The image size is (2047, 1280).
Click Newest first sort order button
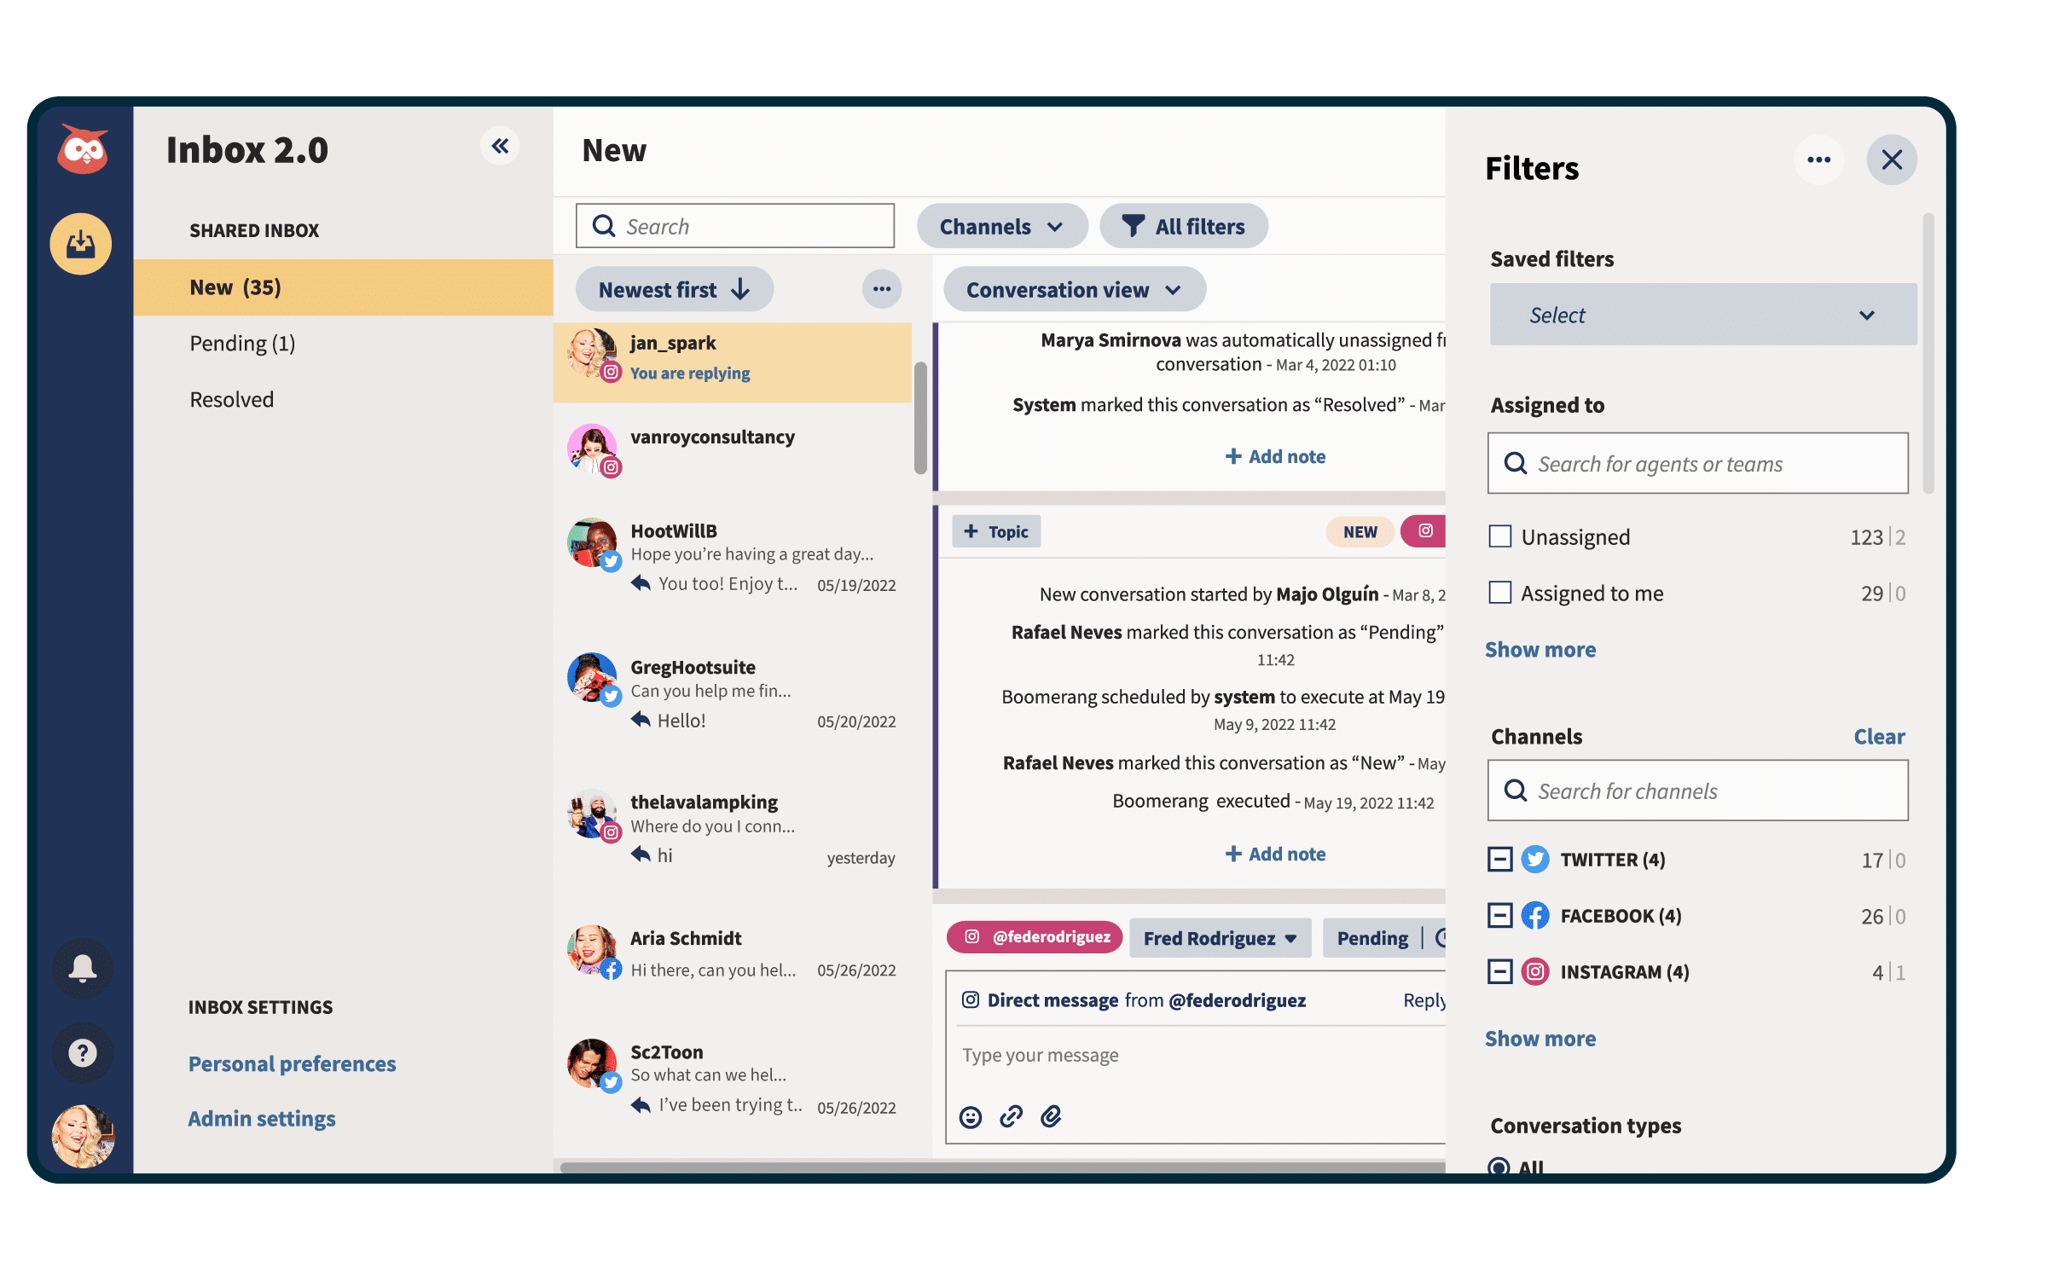672,289
